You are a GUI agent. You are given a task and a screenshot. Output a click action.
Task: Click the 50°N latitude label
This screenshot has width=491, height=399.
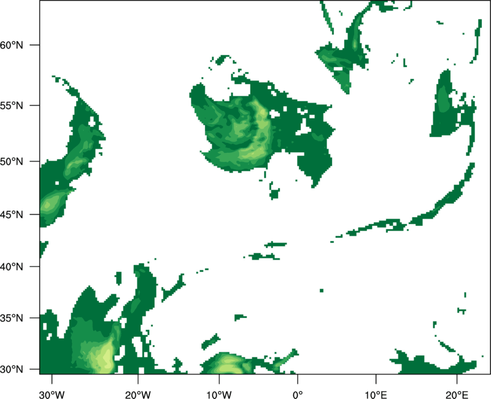coord(12,161)
